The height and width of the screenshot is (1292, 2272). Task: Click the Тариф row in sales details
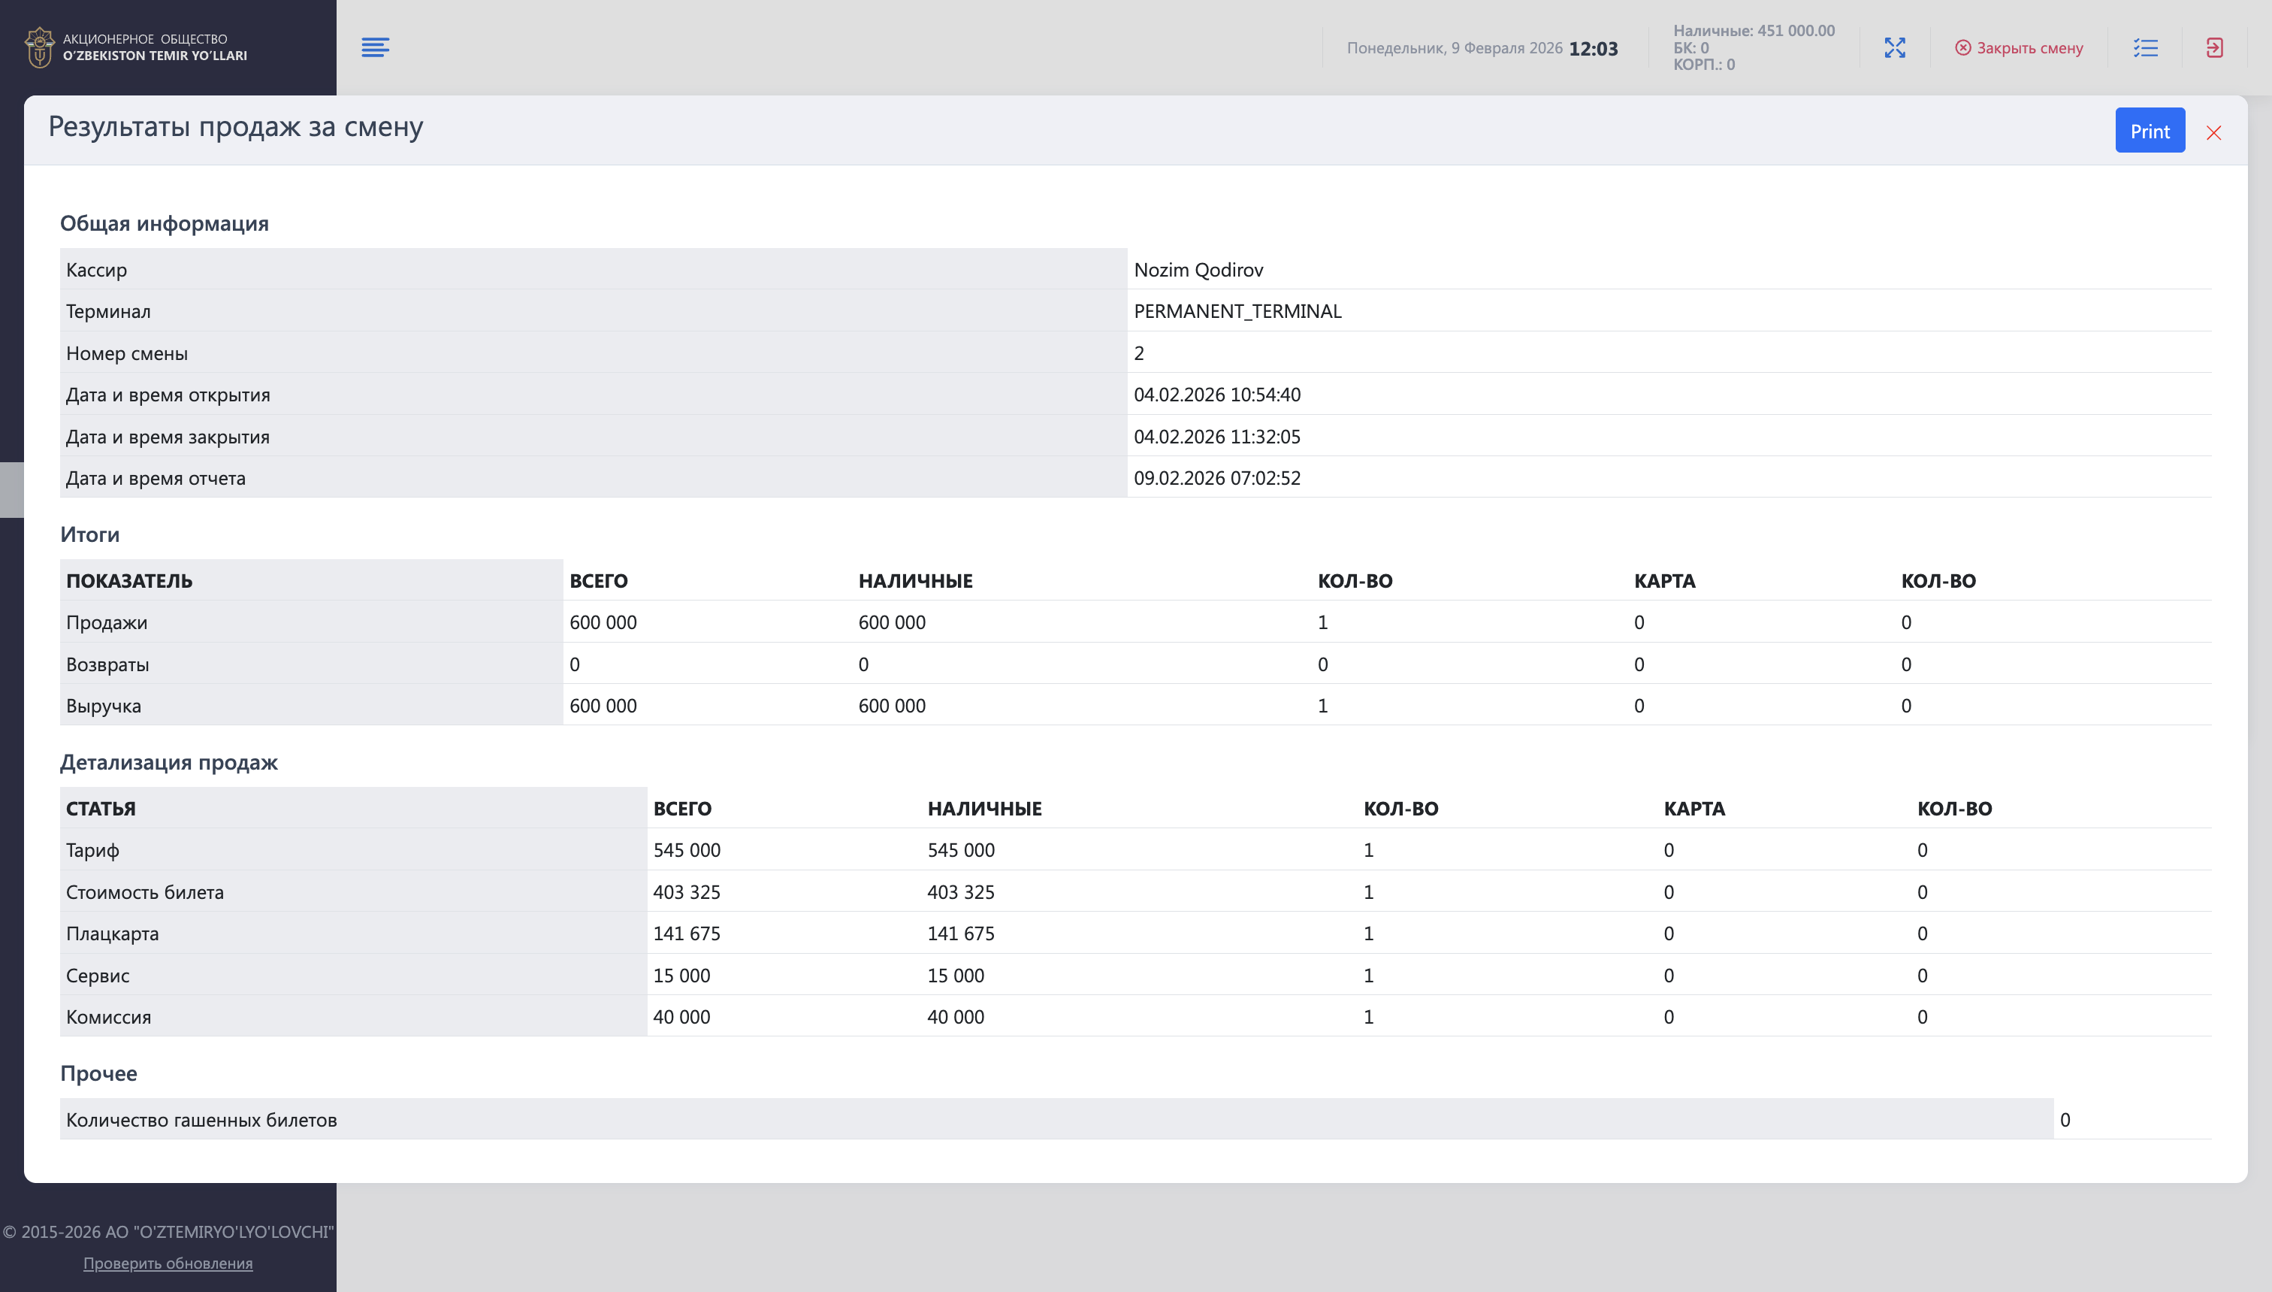click(x=93, y=850)
